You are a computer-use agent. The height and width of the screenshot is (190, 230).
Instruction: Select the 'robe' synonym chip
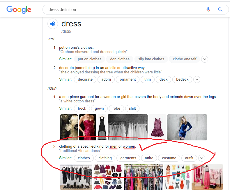(x=116, y=108)
